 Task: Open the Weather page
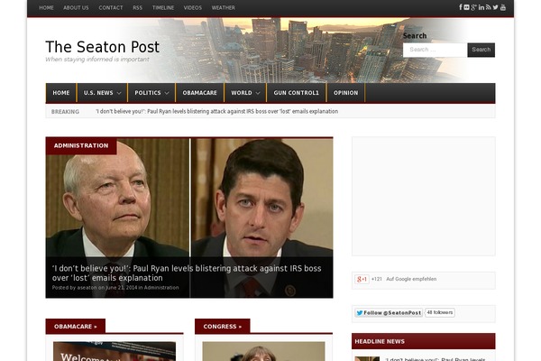(x=224, y=7)
